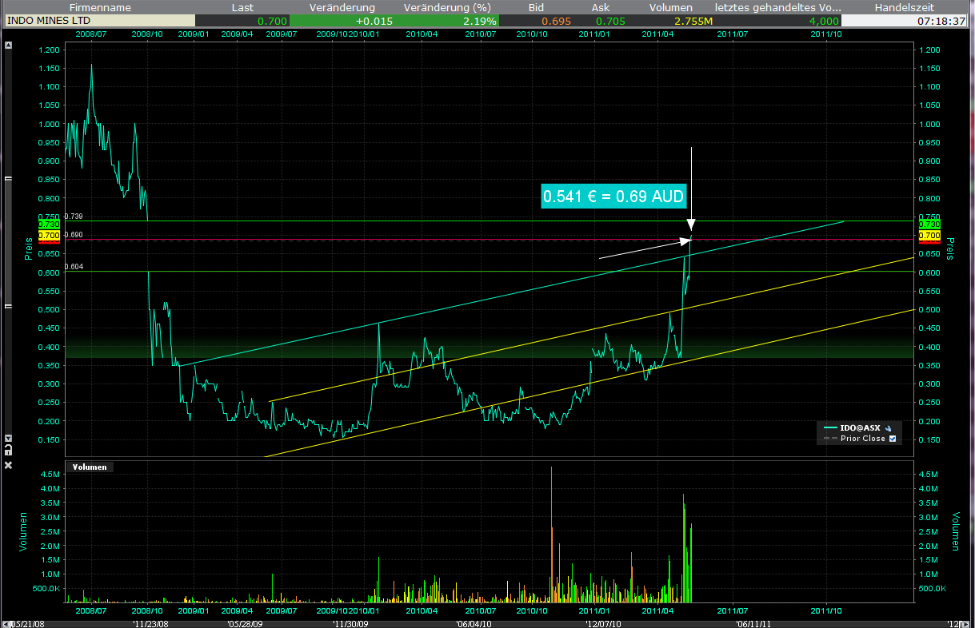Click the '05/28/09 marker on the time scrollbar
Image resolution: width=975 pixels, height=628 pixels.
[244, 623]
